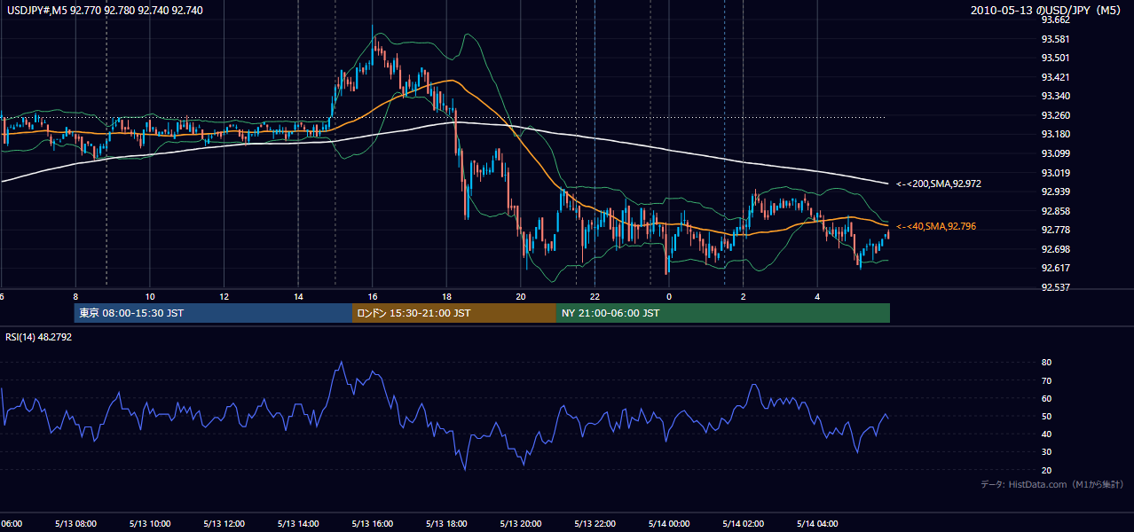Image resolution: width=1134 pixels, height=532 pixels.
Task: Click price axis value 93.099
Action: point(1055,153)
